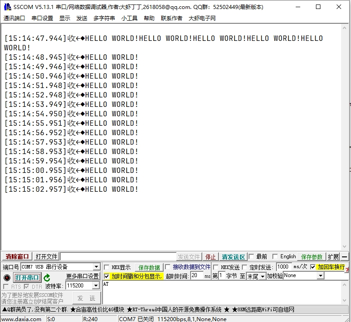Image resolution: width=351 pixels, height=322 pixels.
Task: Click the 停止 button
Action: point(210,257)
